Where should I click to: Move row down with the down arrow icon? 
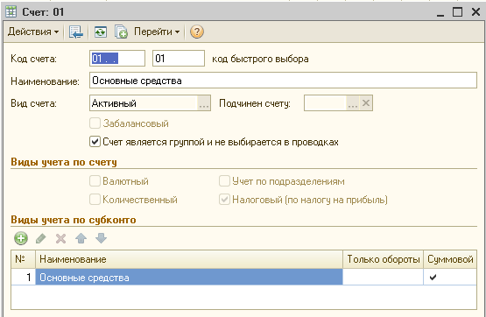click(101, 238)
